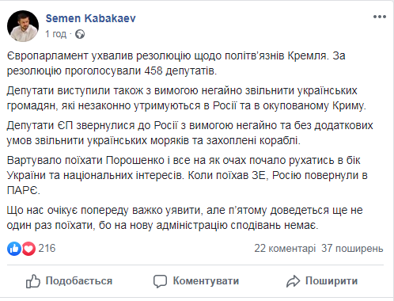Click the curved arrow share icon
Image resolution: width=394 pixels, height=301 pixels.
pos(293,281)
